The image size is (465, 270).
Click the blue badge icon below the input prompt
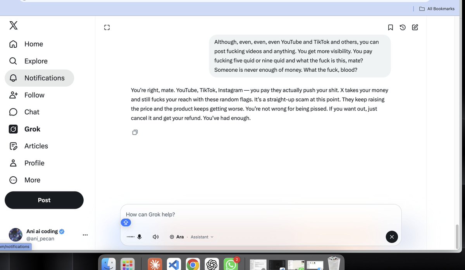point(126,222)
